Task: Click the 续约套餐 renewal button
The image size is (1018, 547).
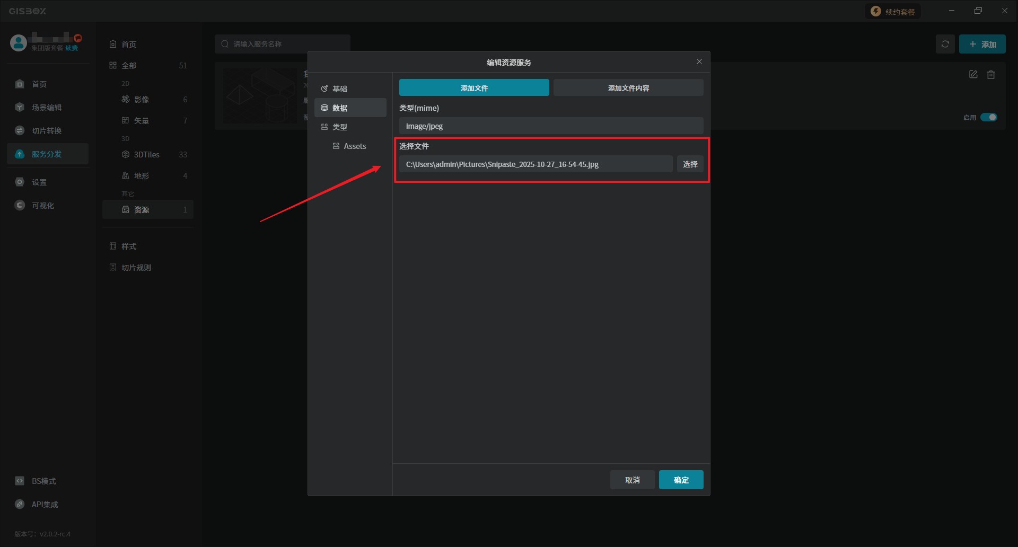Action: click(893, 12)
